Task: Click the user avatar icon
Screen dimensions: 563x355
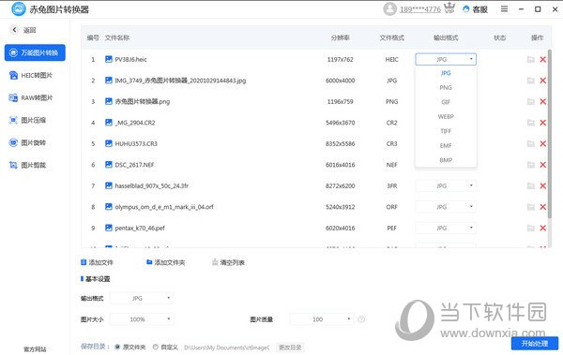Action: (x=390, y=9)
